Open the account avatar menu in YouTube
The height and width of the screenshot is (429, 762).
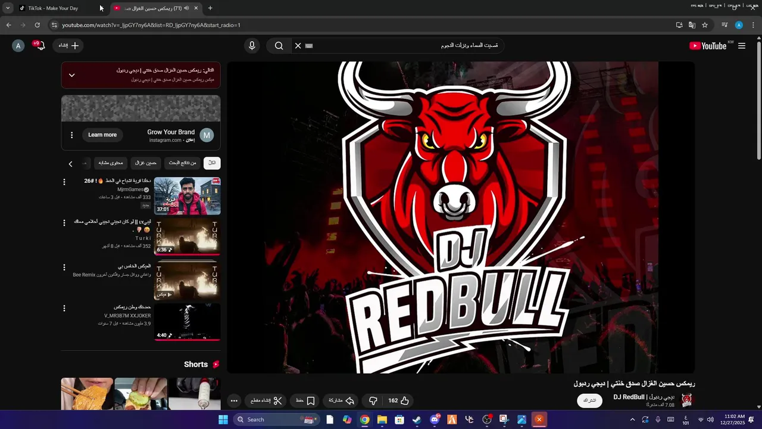(18, 46)
